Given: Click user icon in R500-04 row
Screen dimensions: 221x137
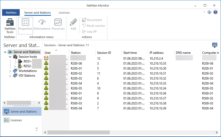Looking at the screenshot, I should pyautogui.click(x=46, y=108).
